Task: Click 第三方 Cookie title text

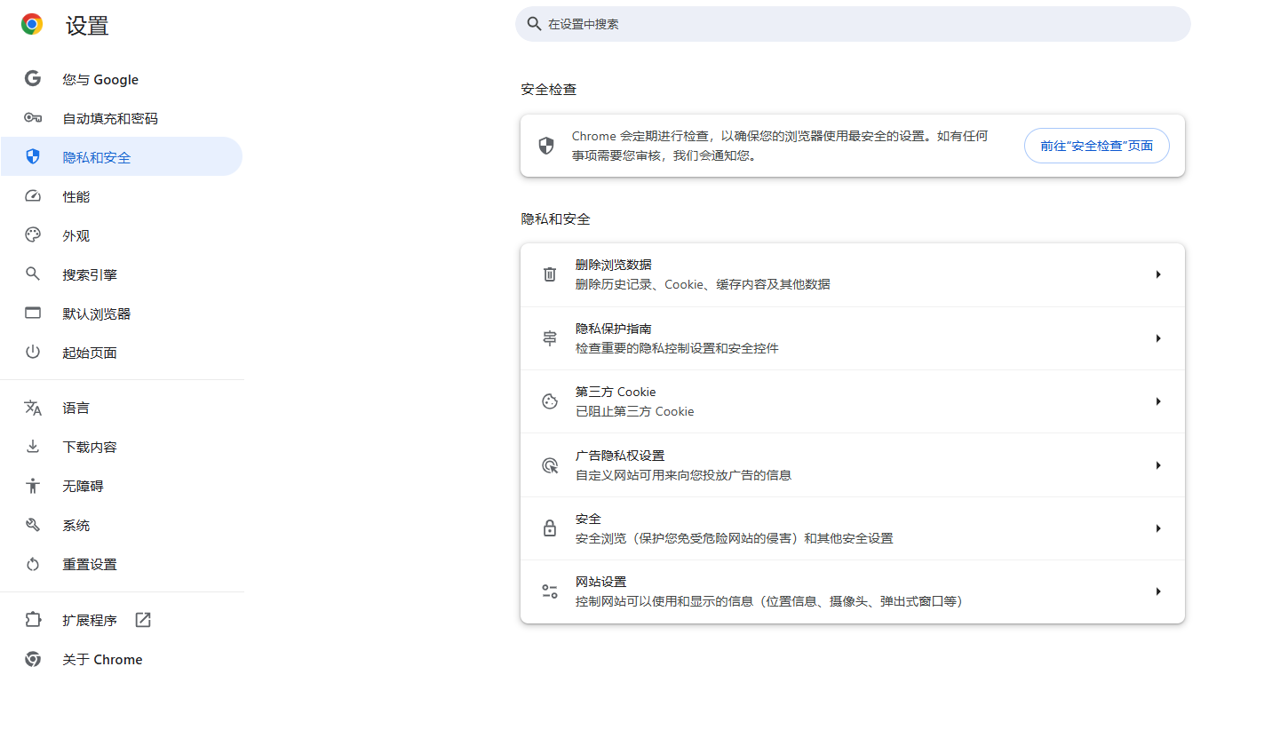Action: pos(616,392)
